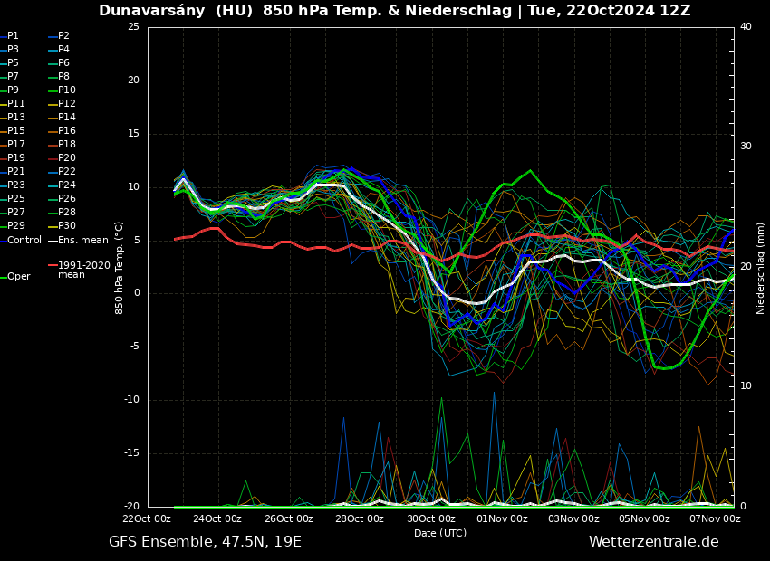Select the Control run legend entry
This screenshot has height=561, width=770.
(24, 241)
